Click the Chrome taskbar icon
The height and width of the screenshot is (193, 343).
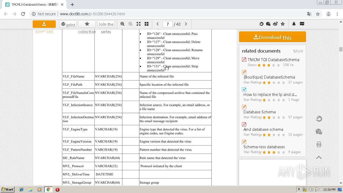48,190
